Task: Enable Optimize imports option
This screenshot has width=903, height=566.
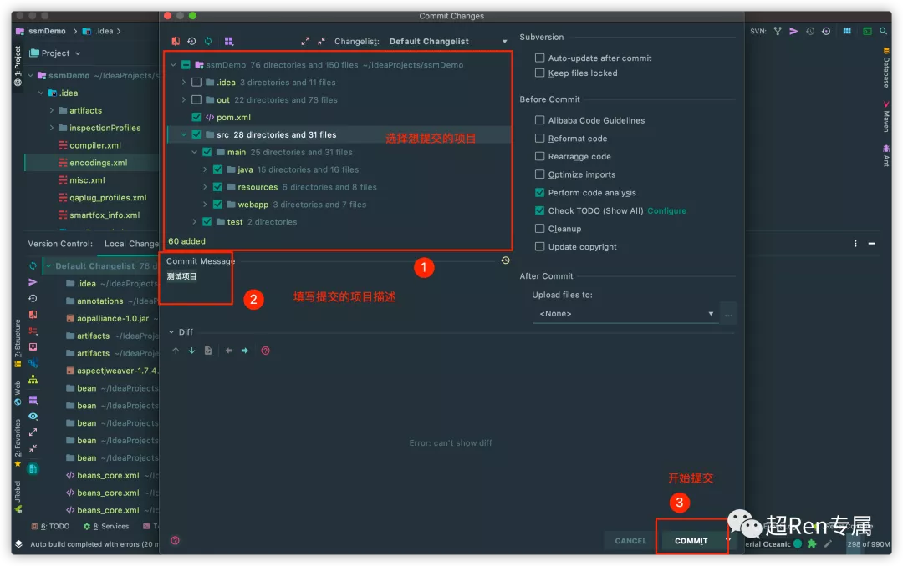Action: (x=539, y=174)
